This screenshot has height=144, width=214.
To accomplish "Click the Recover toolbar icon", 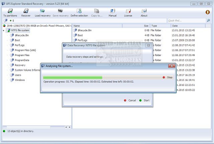I will pyautogui.click(x=26, y=13).
